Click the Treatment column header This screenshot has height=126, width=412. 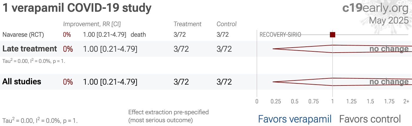[x=187, y=24]
